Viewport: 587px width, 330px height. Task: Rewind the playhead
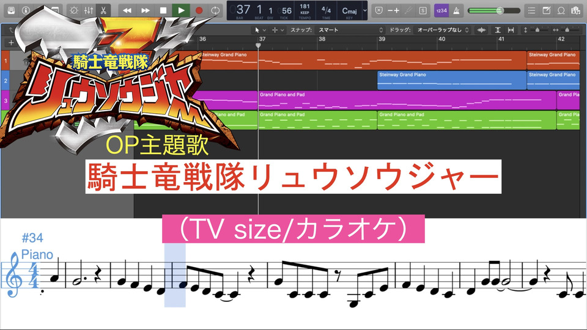[127, 10]
